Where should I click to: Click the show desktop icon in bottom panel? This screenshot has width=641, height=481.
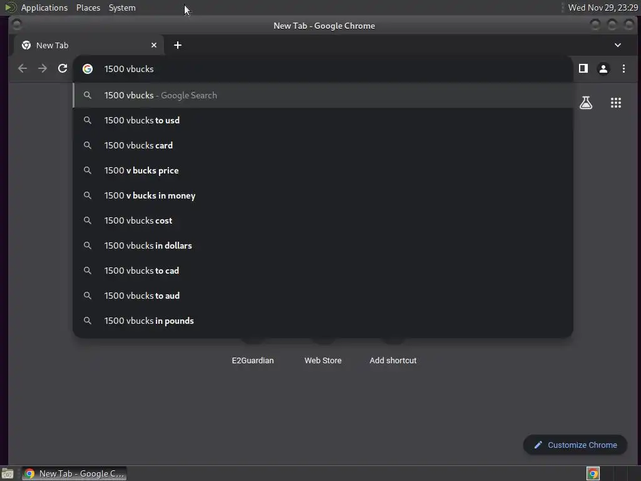click(x=8, y=473)
